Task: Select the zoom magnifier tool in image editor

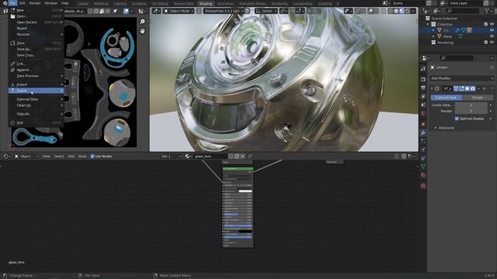Action: 142,22
